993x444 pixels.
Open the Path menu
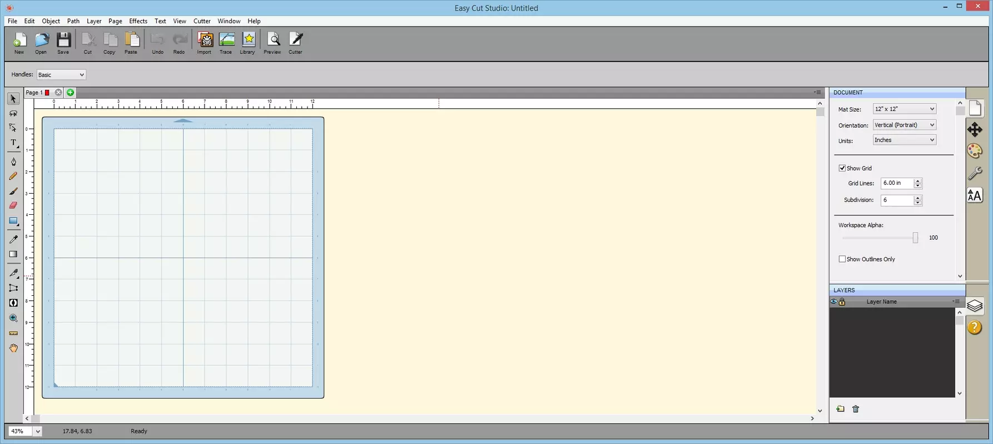pos(73,21)
